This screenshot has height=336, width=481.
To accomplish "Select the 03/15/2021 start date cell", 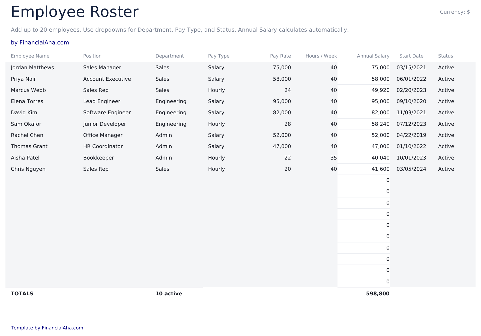I will (411, 68).
